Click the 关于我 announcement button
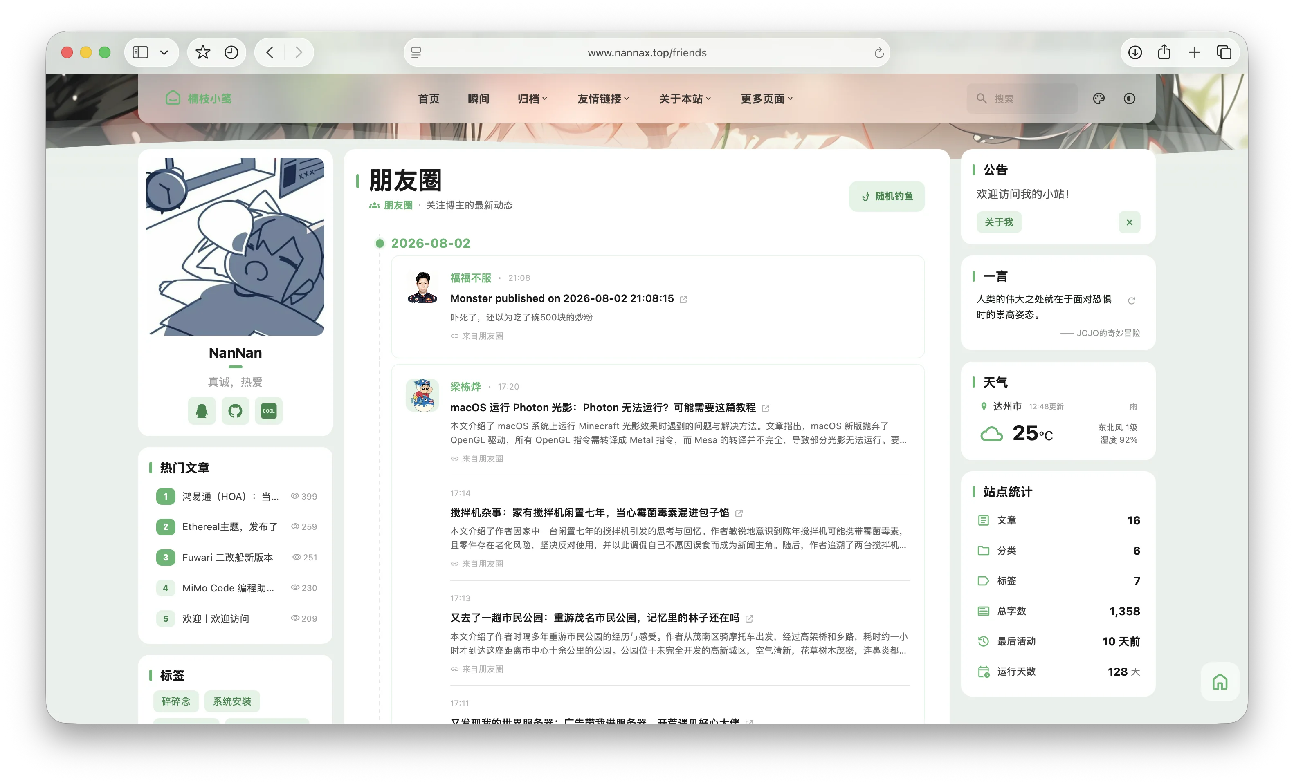Viewport: 1294px width, 784px height. point(999,222)
